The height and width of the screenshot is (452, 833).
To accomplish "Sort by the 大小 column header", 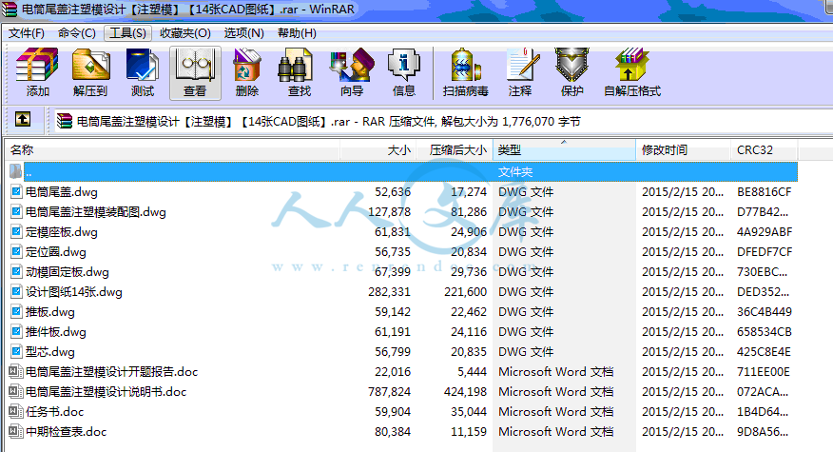I will point(378,150).
